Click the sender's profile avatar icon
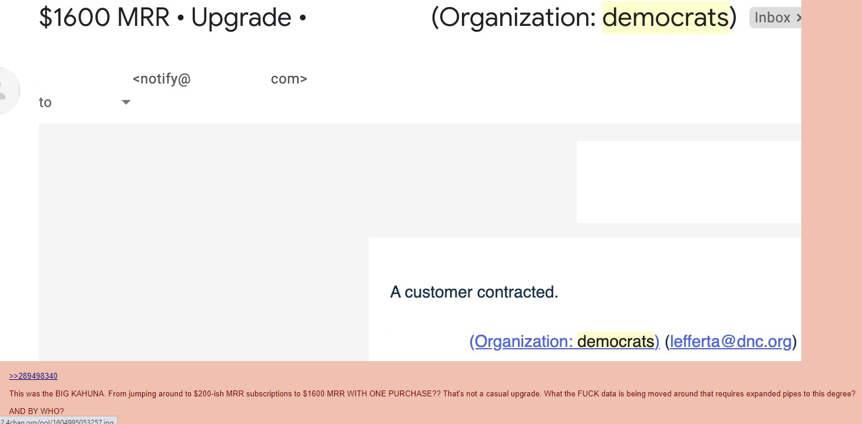 click(x=6, y=91)
